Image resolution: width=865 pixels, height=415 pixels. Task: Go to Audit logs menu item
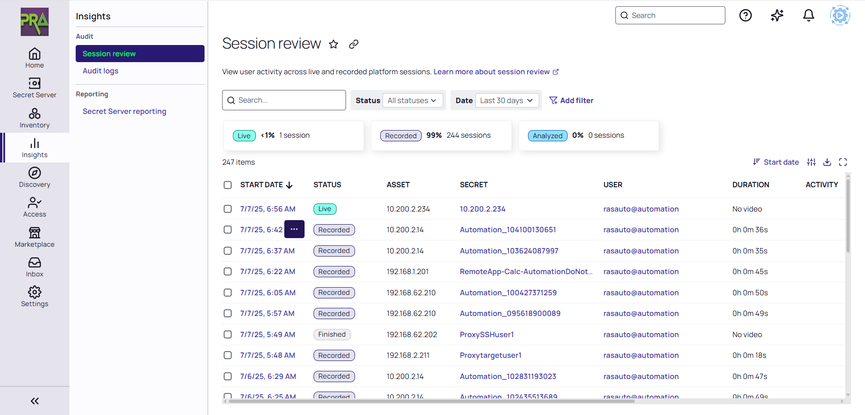pos(100,71)
